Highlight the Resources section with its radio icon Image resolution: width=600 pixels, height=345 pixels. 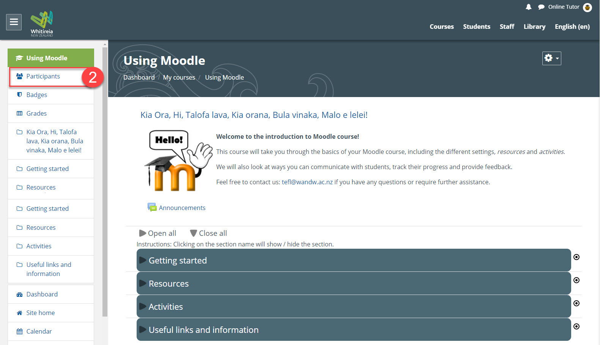point(576,280)
